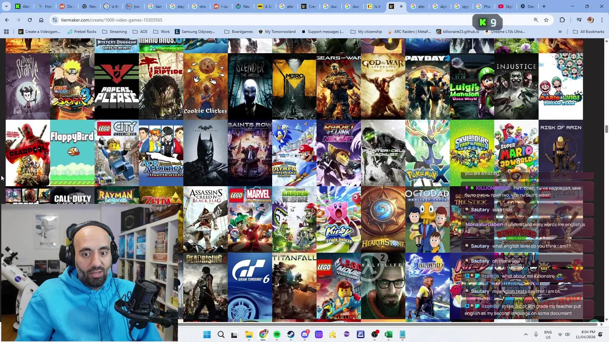Switch to the 'Crea...' tab
This screenshot has width=609, height=342.
[309, 6]
